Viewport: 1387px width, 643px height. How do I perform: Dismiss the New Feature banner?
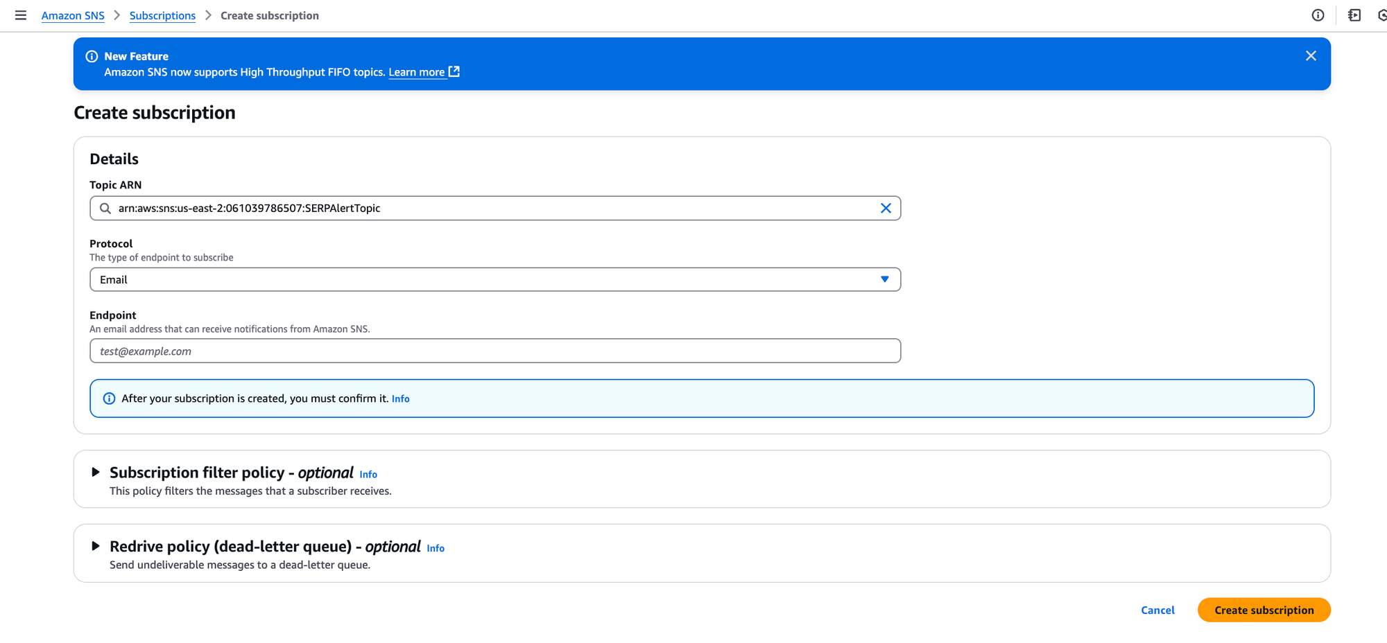click(1311, 55)
